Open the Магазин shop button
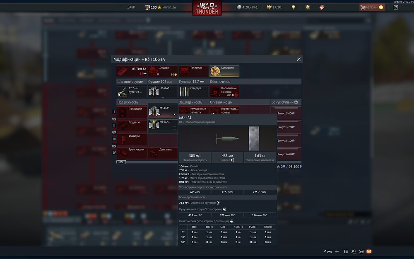This screenshot has width=414, height=259. coord(371,7)
